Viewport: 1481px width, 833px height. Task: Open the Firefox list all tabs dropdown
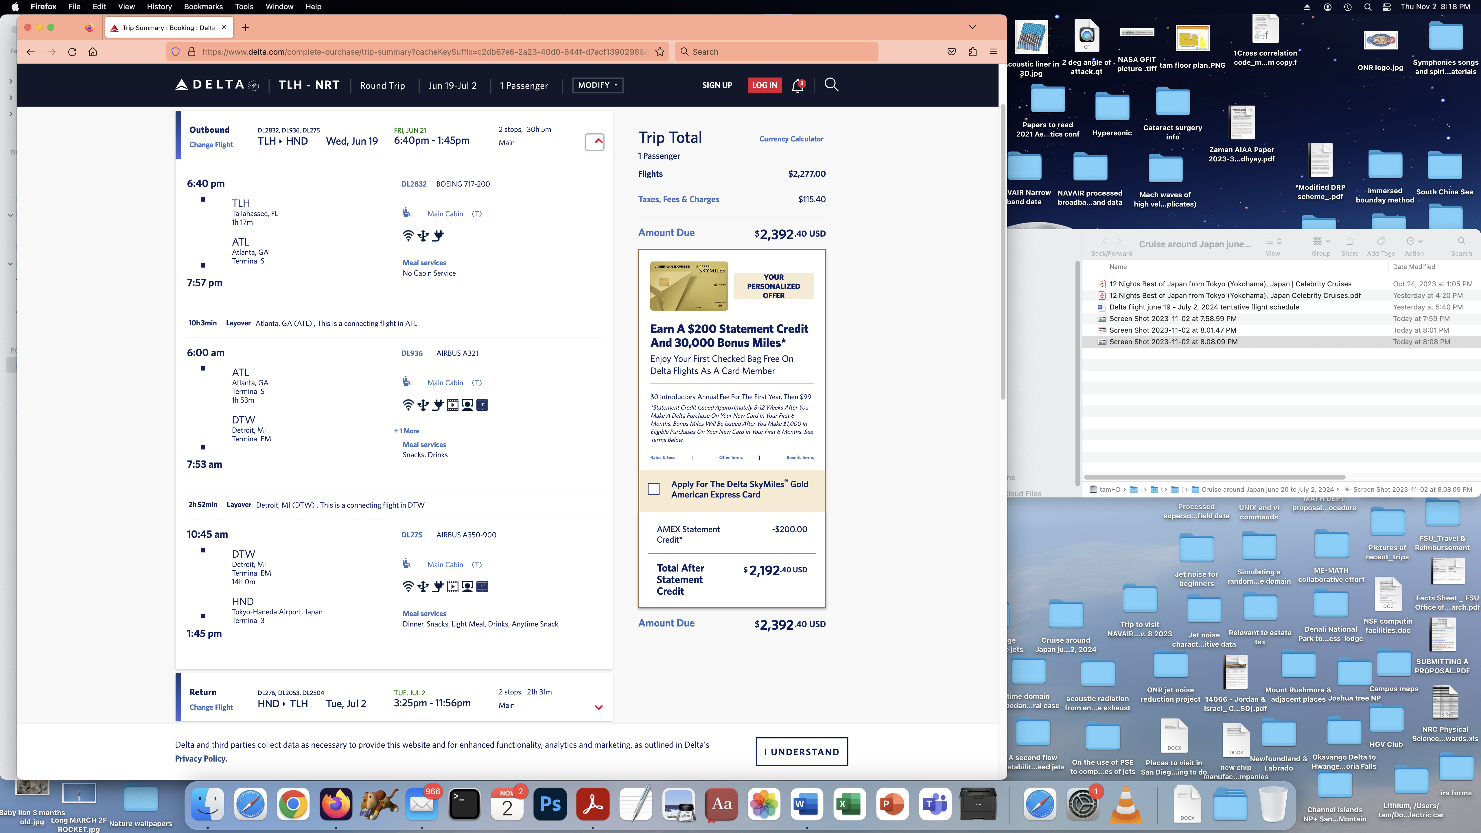972,27
